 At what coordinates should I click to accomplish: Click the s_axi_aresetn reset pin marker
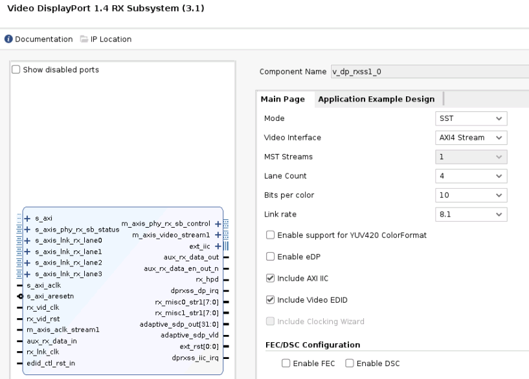(x=20, y=296)
